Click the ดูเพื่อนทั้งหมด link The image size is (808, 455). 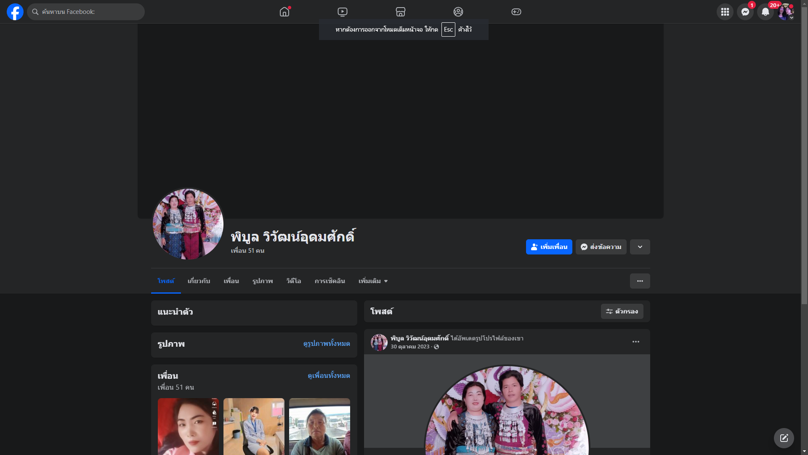(329, 375)
